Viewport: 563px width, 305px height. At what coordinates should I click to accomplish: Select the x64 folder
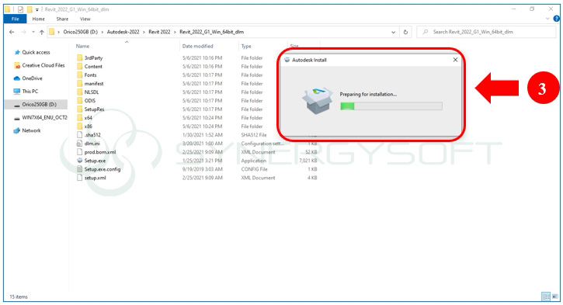pyautogui.click(x=85, y=118)
